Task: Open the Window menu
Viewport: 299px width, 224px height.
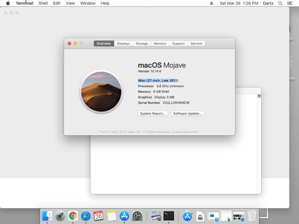Action: click(88, 3)
